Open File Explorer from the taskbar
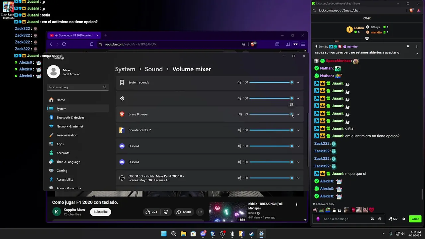 (x=183, y=234)
